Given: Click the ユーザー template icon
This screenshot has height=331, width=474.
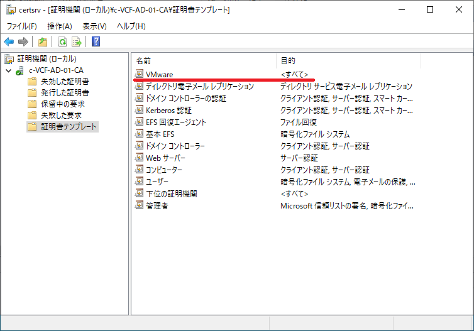Looking at the screenshot, I should pos(139,182).
